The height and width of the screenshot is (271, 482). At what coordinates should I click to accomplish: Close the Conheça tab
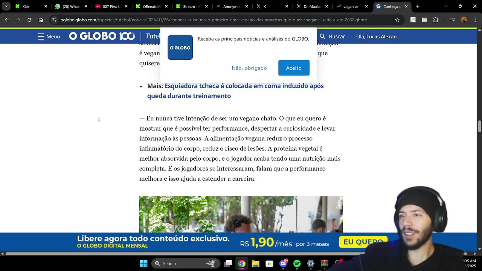click(x=406, y=6)
